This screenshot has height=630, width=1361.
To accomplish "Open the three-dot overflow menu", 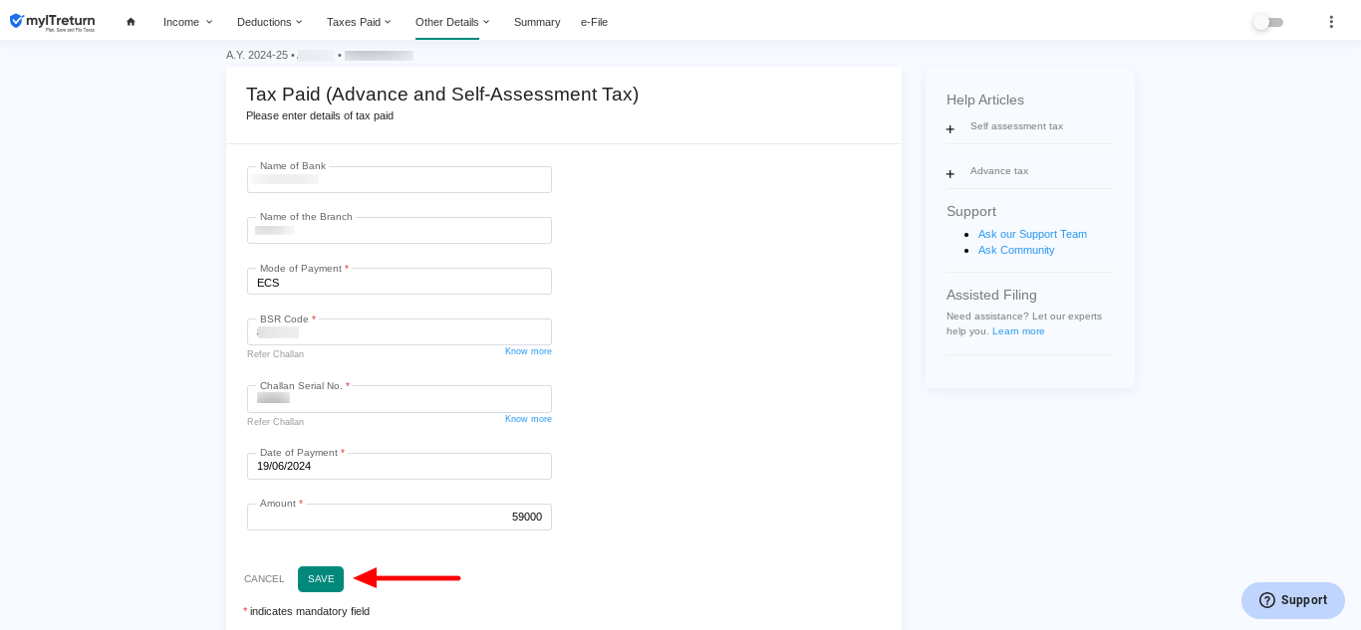I will [1332, 21].
